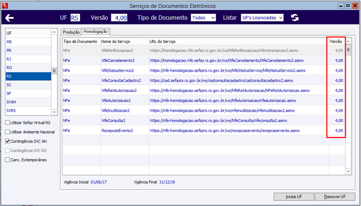Screen dimensions: 361x206
Task: Select the NfeStatusServico2 service name
Action: click(118, 71)
